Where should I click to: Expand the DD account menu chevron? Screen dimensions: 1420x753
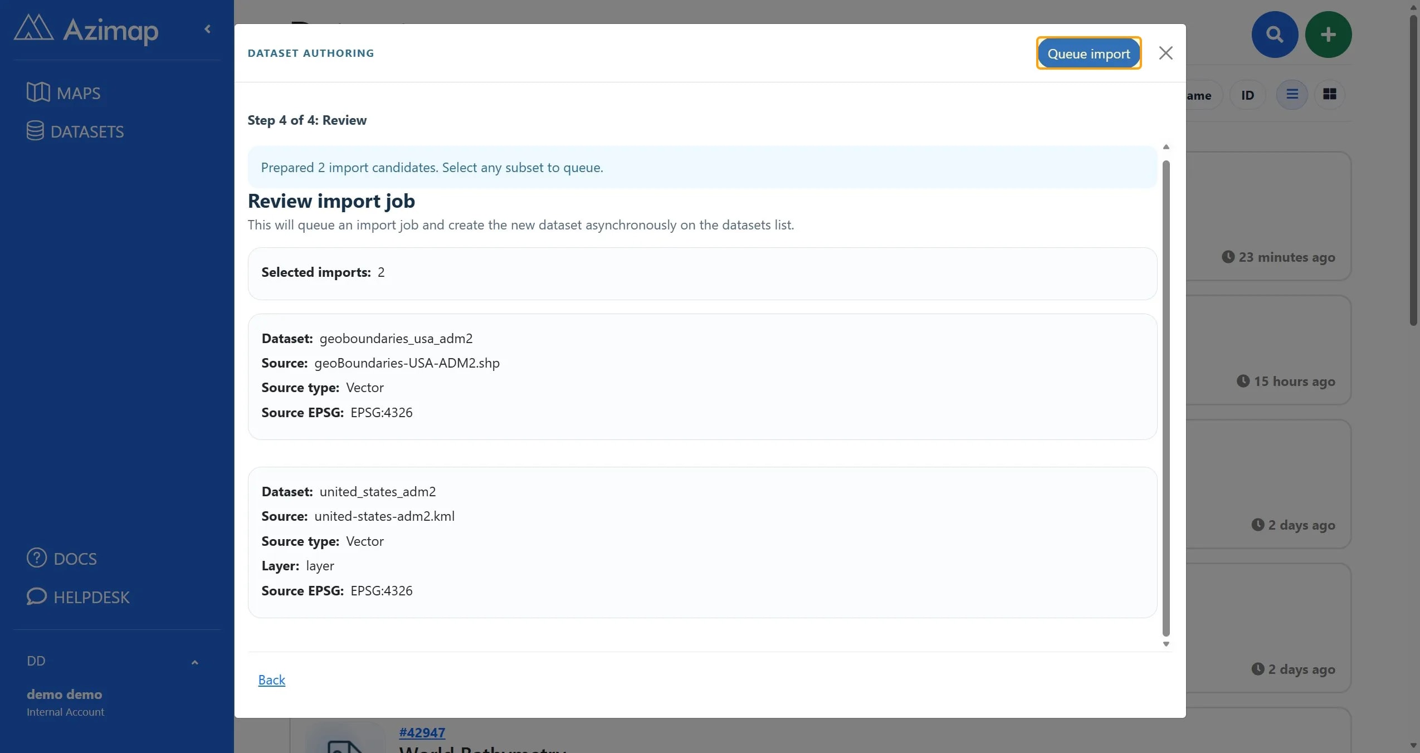194,662
